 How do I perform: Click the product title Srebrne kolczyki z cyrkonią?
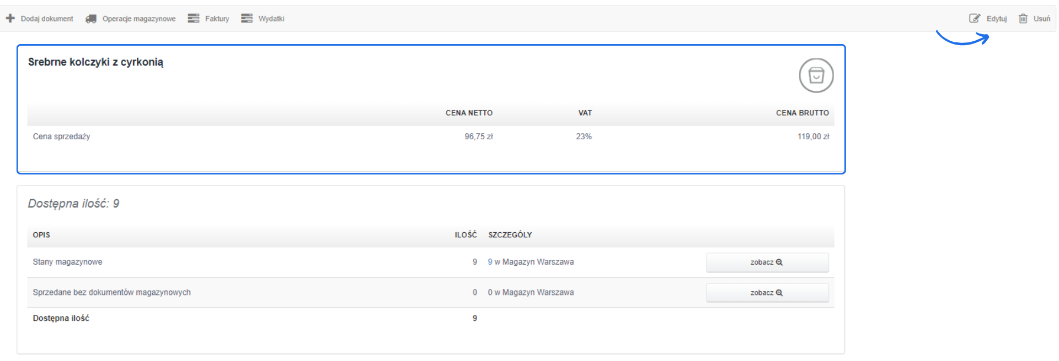click(95, 62)
